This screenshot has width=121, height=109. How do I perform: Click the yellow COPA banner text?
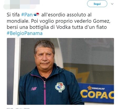pos(97,95)
